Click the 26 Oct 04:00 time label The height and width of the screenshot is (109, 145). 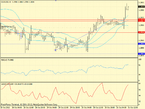point(17,107)
